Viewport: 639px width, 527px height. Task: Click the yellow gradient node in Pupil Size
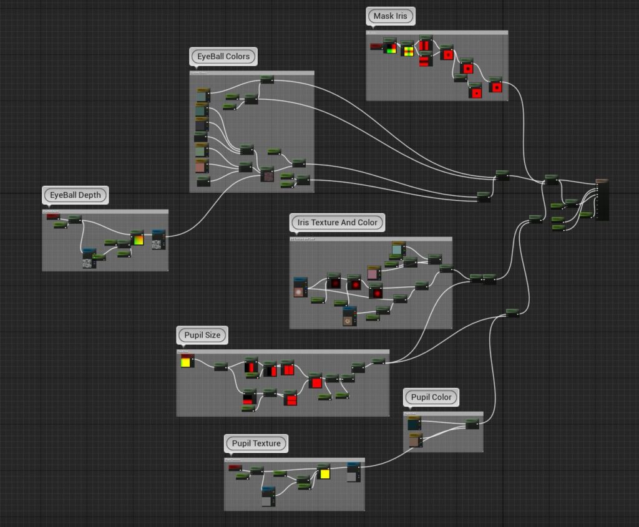pos(186,362)
